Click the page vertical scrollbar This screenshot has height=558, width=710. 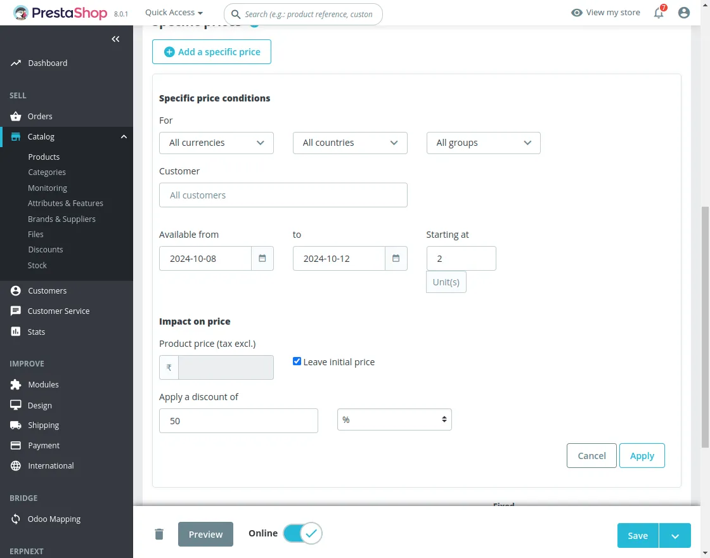705,326
